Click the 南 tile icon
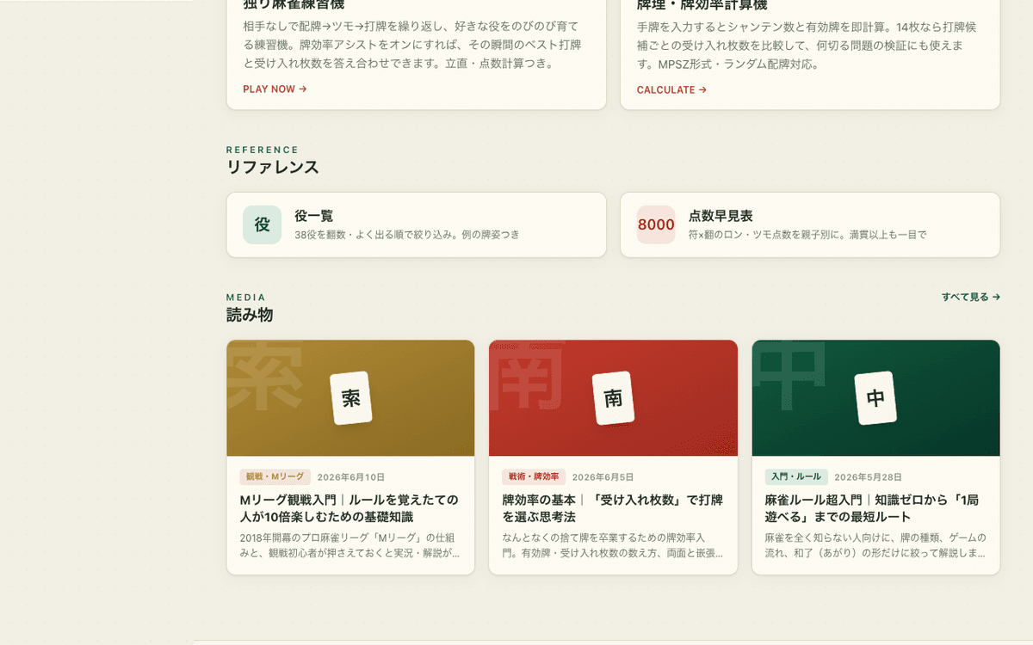This screenshot has width=1033, height=645. pos(613,398)
